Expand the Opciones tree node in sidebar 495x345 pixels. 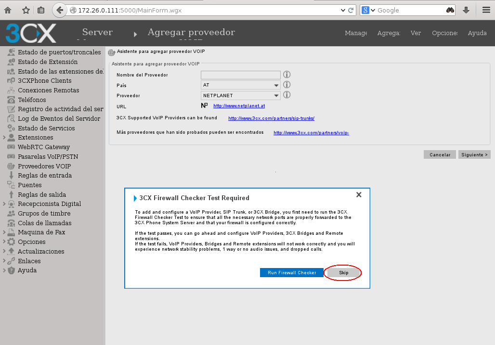click(x=4, y=242)
